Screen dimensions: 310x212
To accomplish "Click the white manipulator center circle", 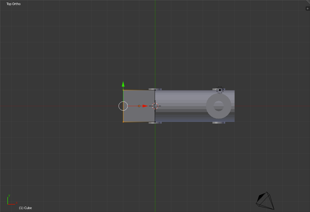I will pos(123,106).
